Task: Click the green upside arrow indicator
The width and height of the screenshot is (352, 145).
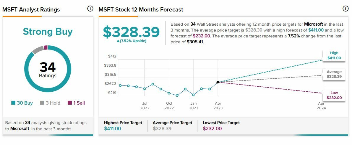Action: tap(118, 41)
